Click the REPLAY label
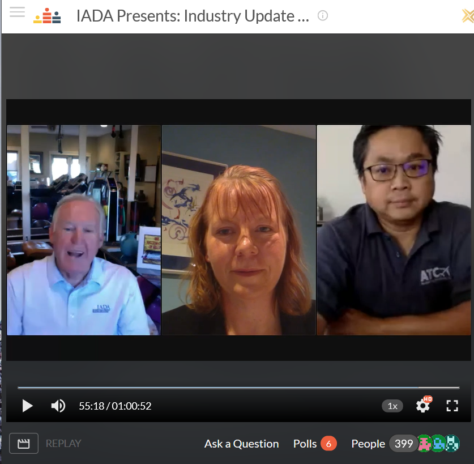The image size is (474, 464). (x=63, y=444)
